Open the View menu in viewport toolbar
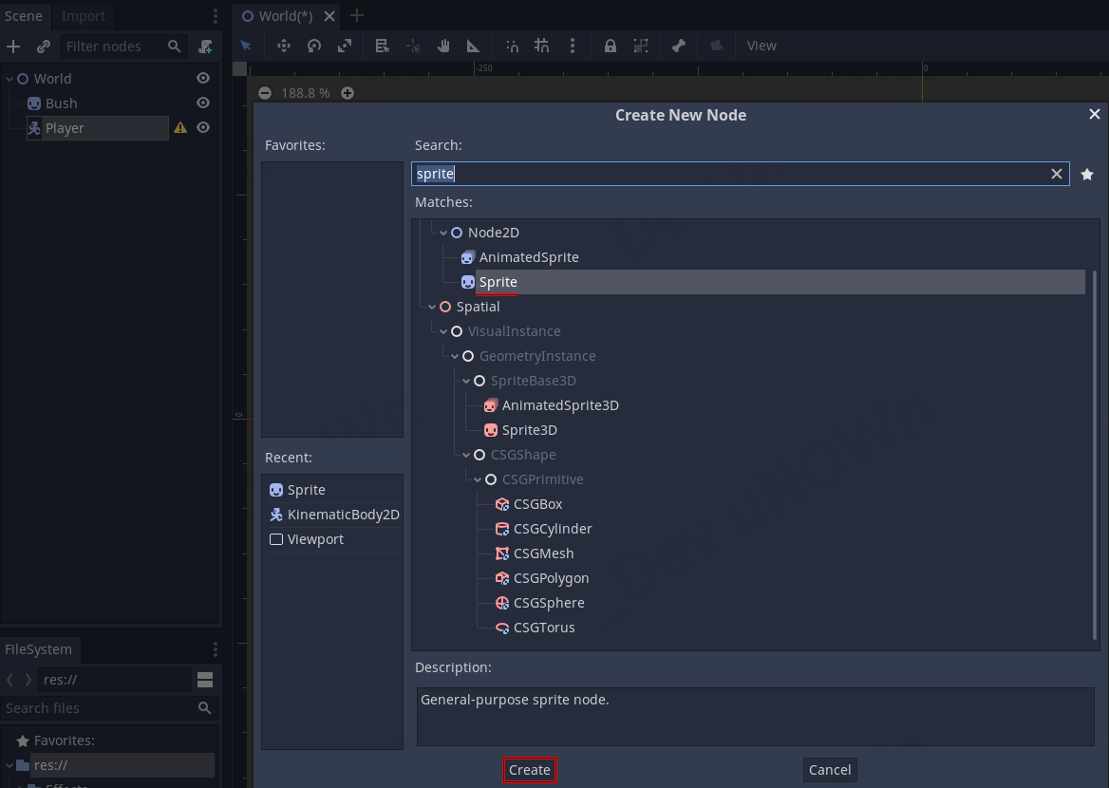This screenshot has width=1109, height=788. click(x=761, y=46)
